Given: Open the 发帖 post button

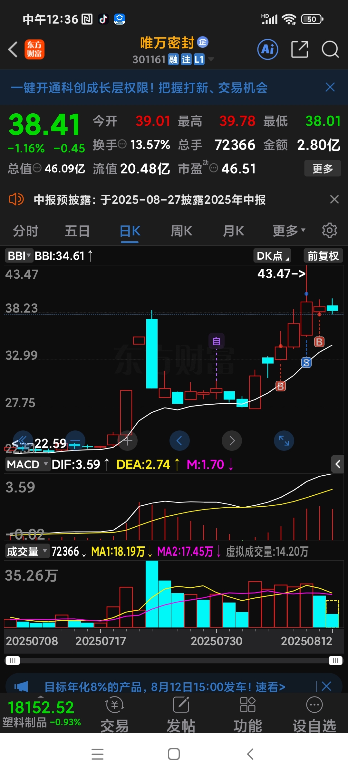Looking at the screenshot, I should pyautogui.click(x=181, y=714).
